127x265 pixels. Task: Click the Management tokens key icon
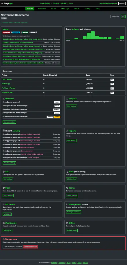click(x=67, y=204)
